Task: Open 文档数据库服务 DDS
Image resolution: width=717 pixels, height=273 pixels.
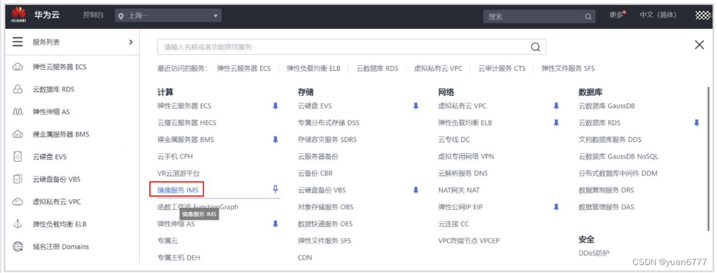Action: click(x=610, y=139)
